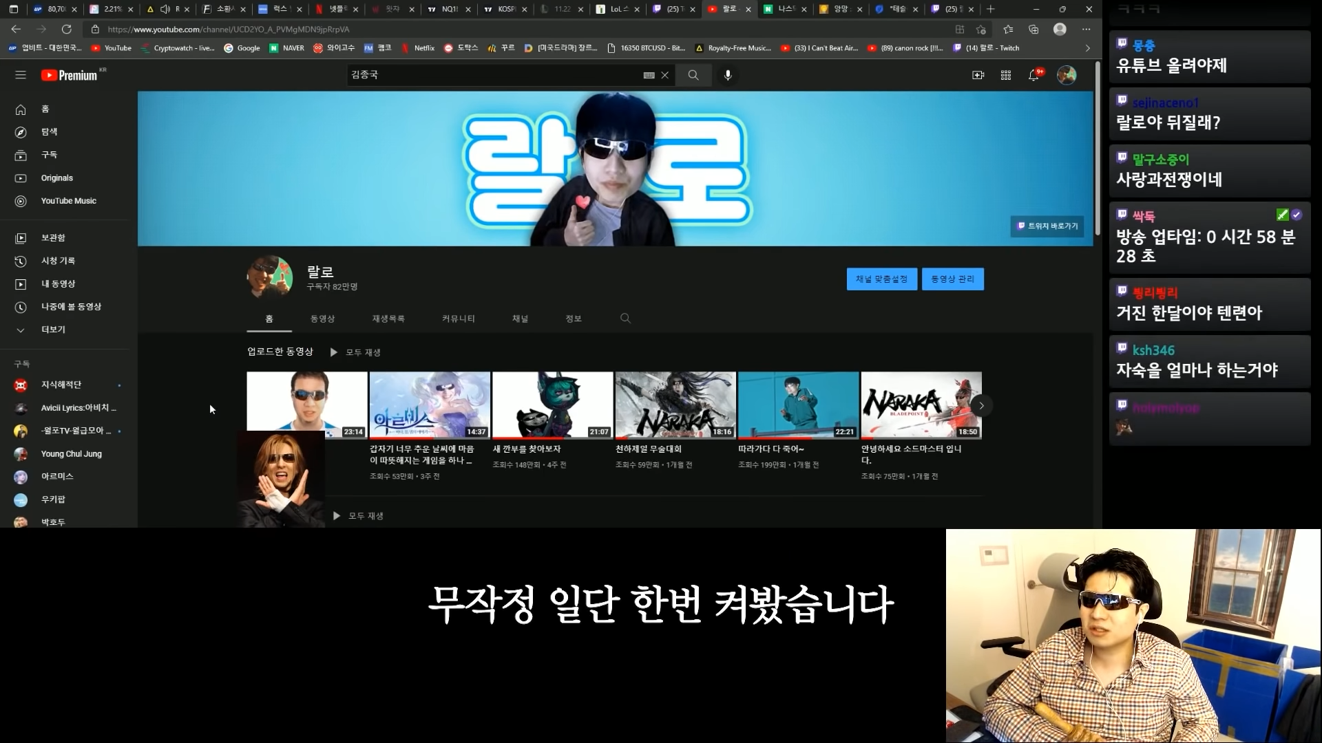The width and height of the screenshot is (1322, 743).
Task: Reload the page with the refresh icon
Action: pos(66,29)
